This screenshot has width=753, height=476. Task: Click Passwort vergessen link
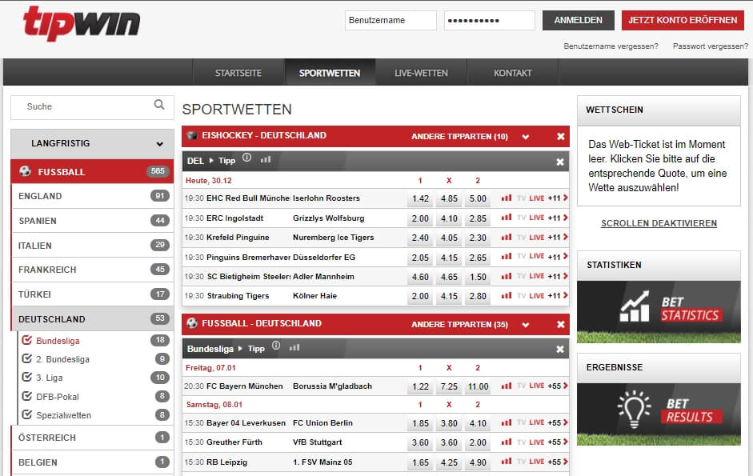pos(711,46)
